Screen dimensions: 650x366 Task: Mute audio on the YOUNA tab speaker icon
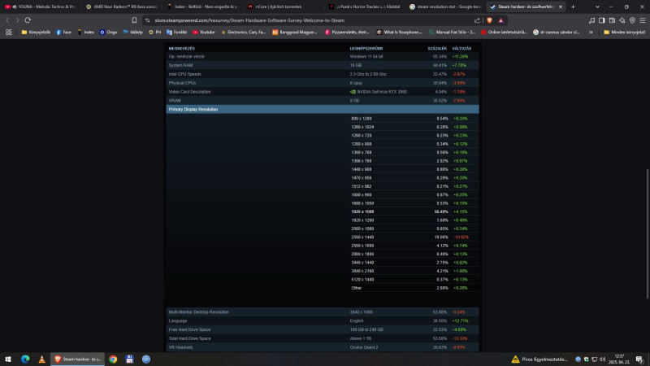pyautogui.click(x=15, y=7)
